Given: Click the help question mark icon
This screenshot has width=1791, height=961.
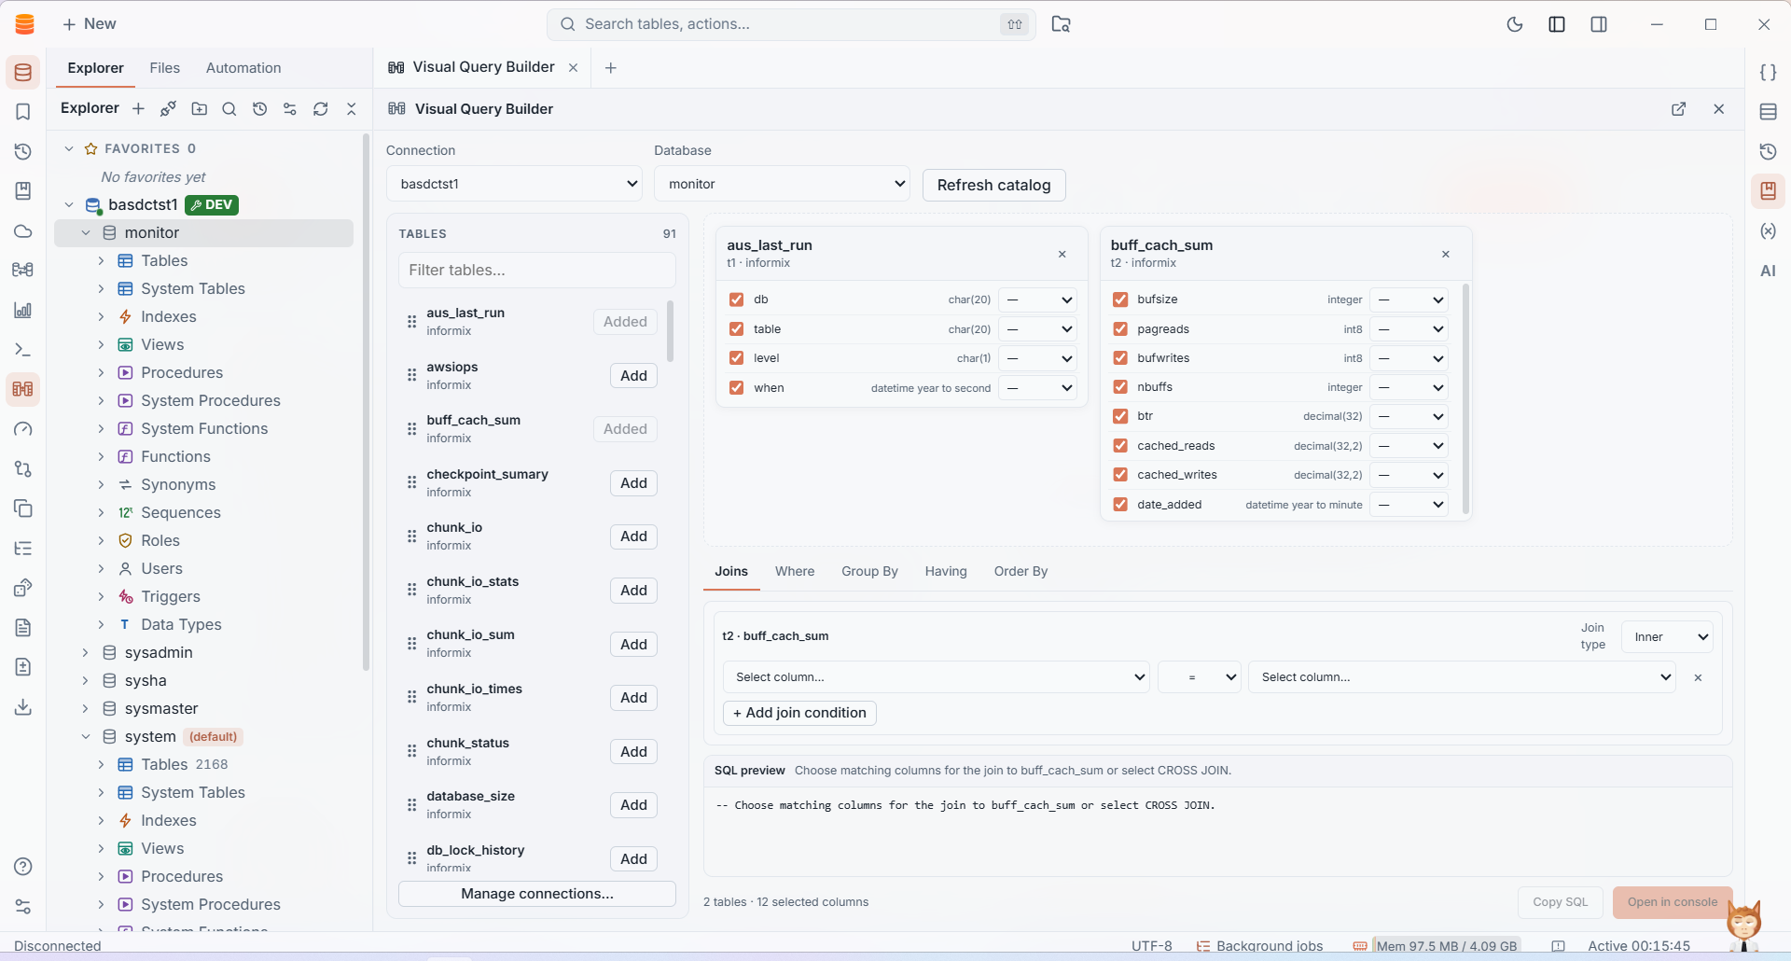Looking at the screenshot, I should point(23,867).
